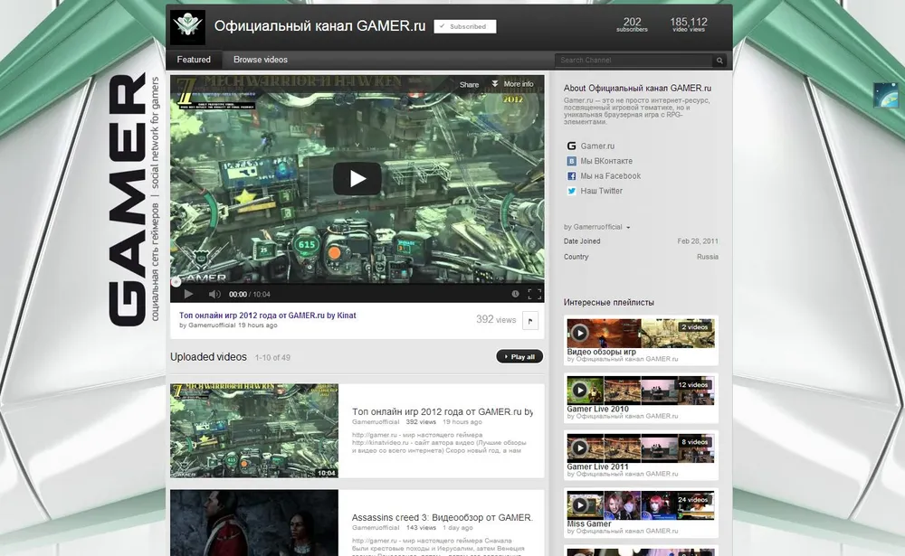Click the Gamer.ru G icon link
The image size is (905, 556).
tap(571, 146)
